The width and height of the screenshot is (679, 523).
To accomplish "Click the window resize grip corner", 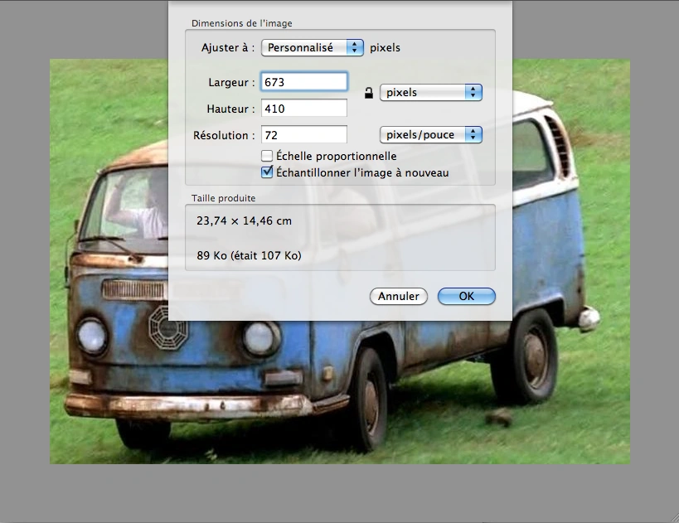I will coord(674,518).
